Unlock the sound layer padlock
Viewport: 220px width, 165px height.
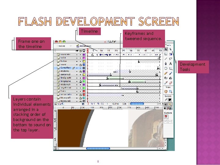click(80, 65)
